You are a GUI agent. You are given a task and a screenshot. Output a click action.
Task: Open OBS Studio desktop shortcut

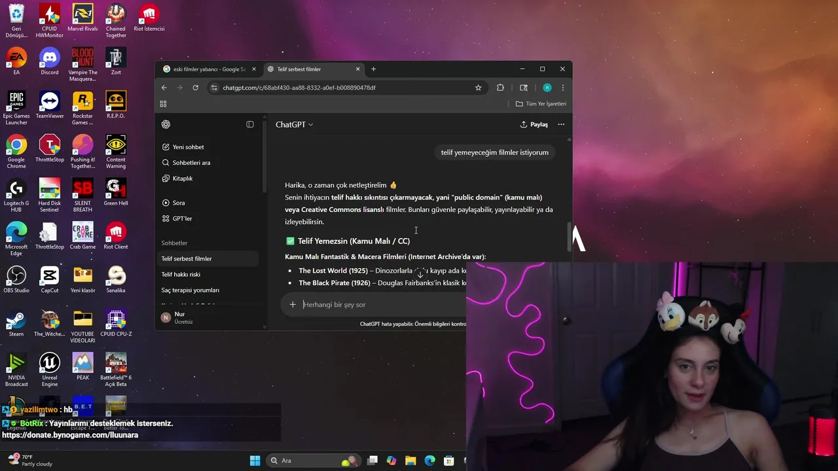tap(16, 279)
